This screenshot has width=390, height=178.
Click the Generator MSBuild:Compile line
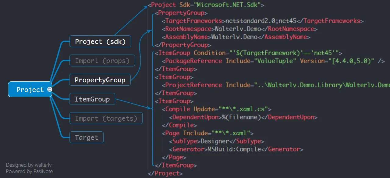click(x=236, y=149)
